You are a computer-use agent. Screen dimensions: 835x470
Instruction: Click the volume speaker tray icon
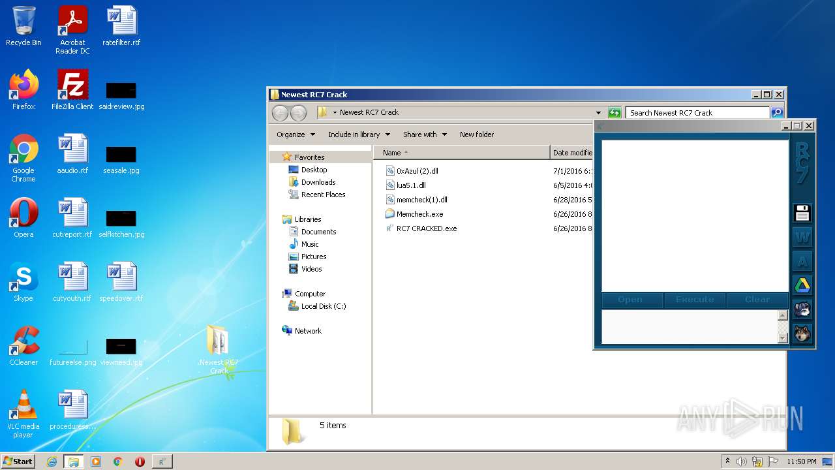pyautogui.click(x=742, y=462)
